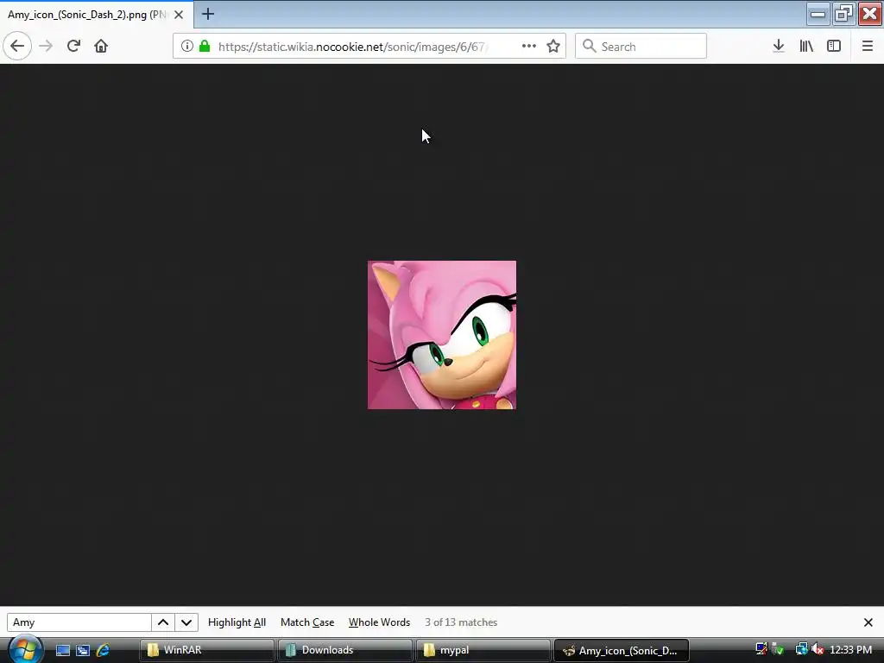The width and height of the screenshot is (884, 663).
Task: Open a new tab with plus button
Action: tap(208, 14)
